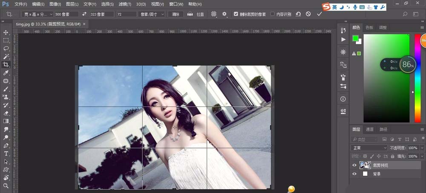Select the Zoom tool
The width and height of the screenshot is (426, 193).
(6, 186)
